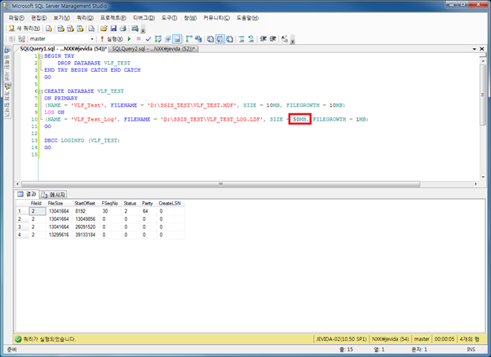The height and width of the screenshot is (357, 491).
Task: Select the StartOffset cell 26091520
Action: (x=85, y=227)
